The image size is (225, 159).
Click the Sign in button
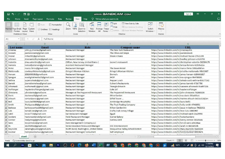(x=188, y=14)
